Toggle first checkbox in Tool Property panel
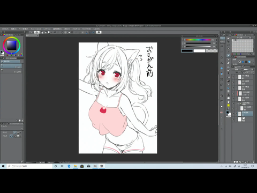 15,132
